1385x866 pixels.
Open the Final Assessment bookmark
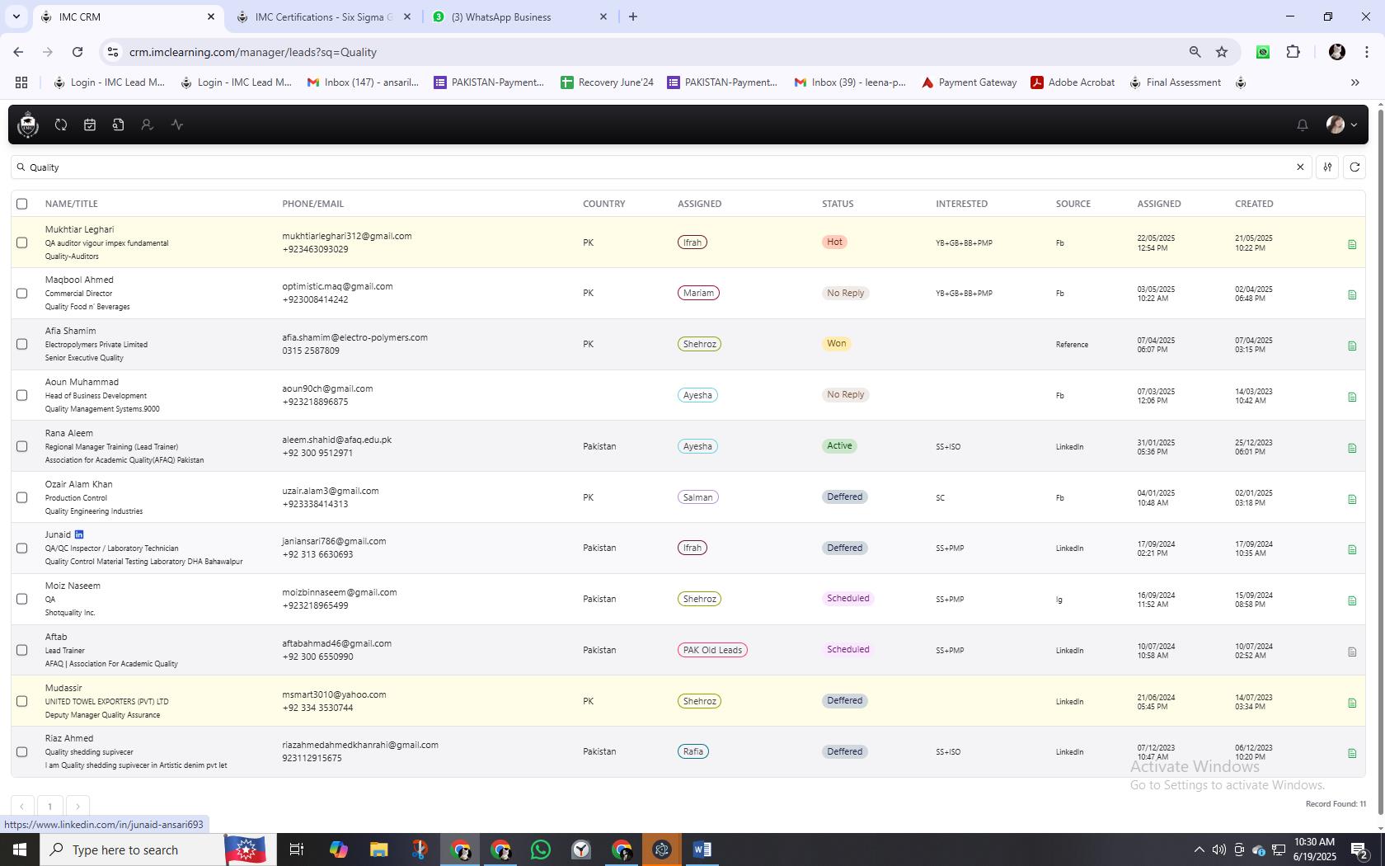pos(1175,82)
